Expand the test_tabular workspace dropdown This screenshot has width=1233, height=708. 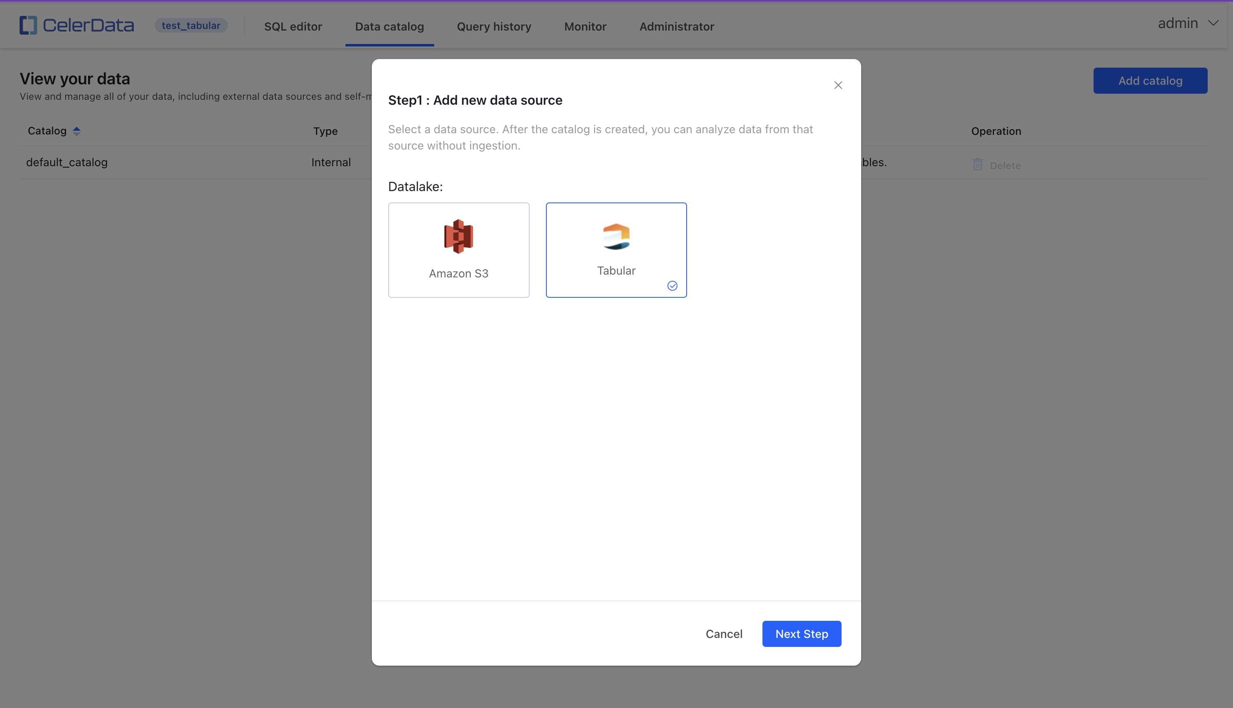190,24
